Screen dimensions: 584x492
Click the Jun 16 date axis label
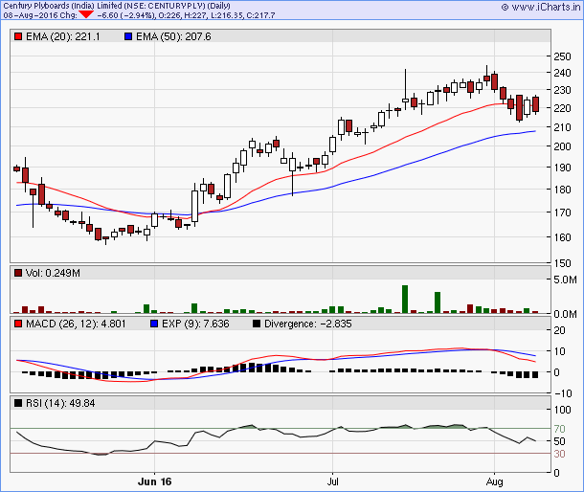[x=154, y=481]
